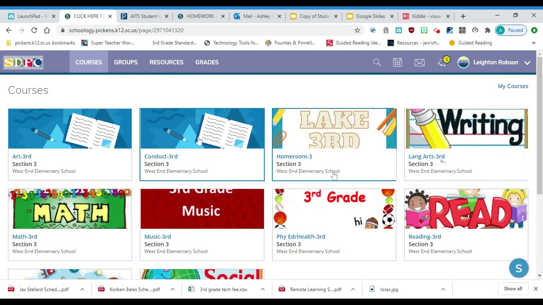Screen dimensions: 543x305
Task: Click the browser back arrow
Action: point(8,30)
